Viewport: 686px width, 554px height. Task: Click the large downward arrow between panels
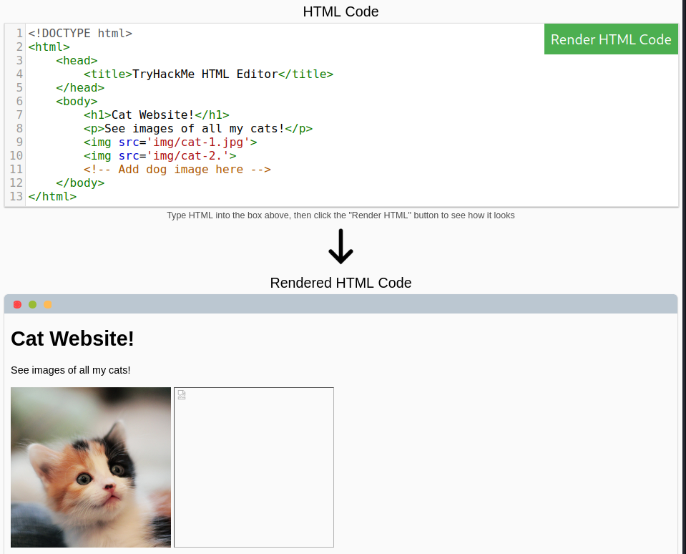340,246
